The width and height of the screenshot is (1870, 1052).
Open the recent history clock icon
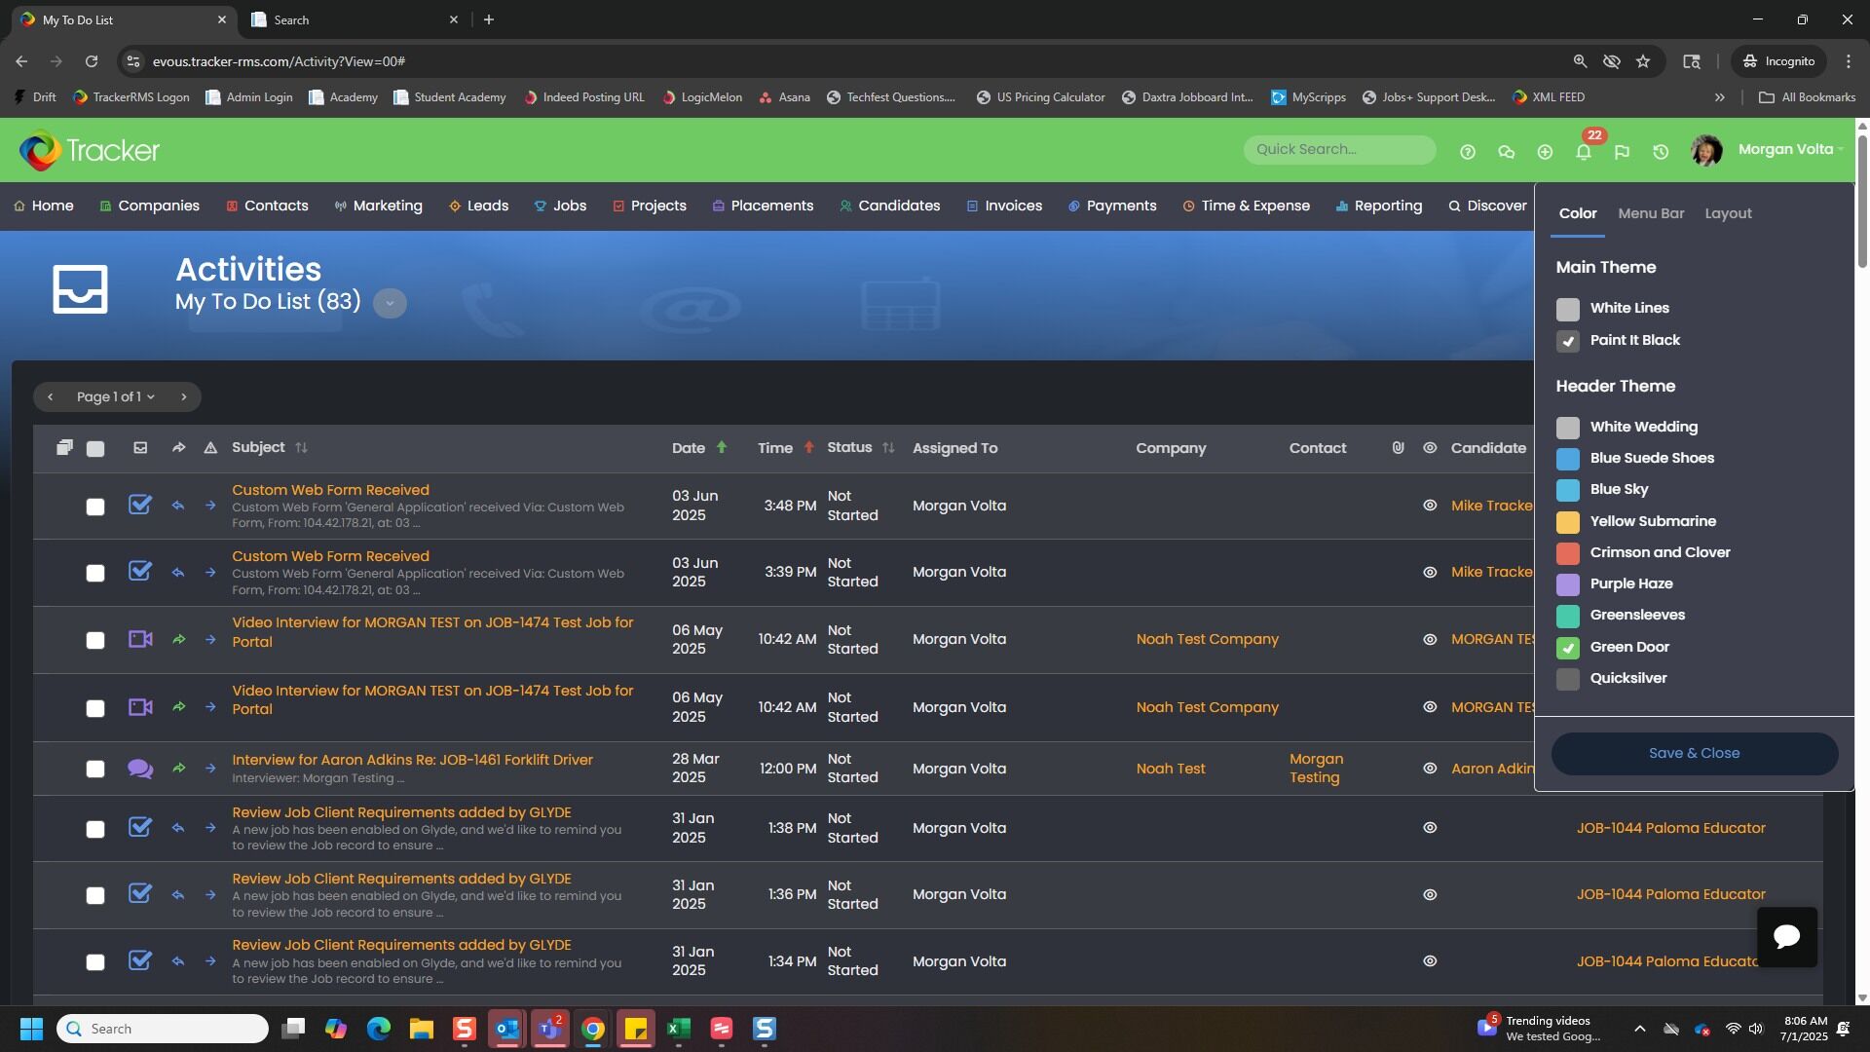[x=1661, y=152]
